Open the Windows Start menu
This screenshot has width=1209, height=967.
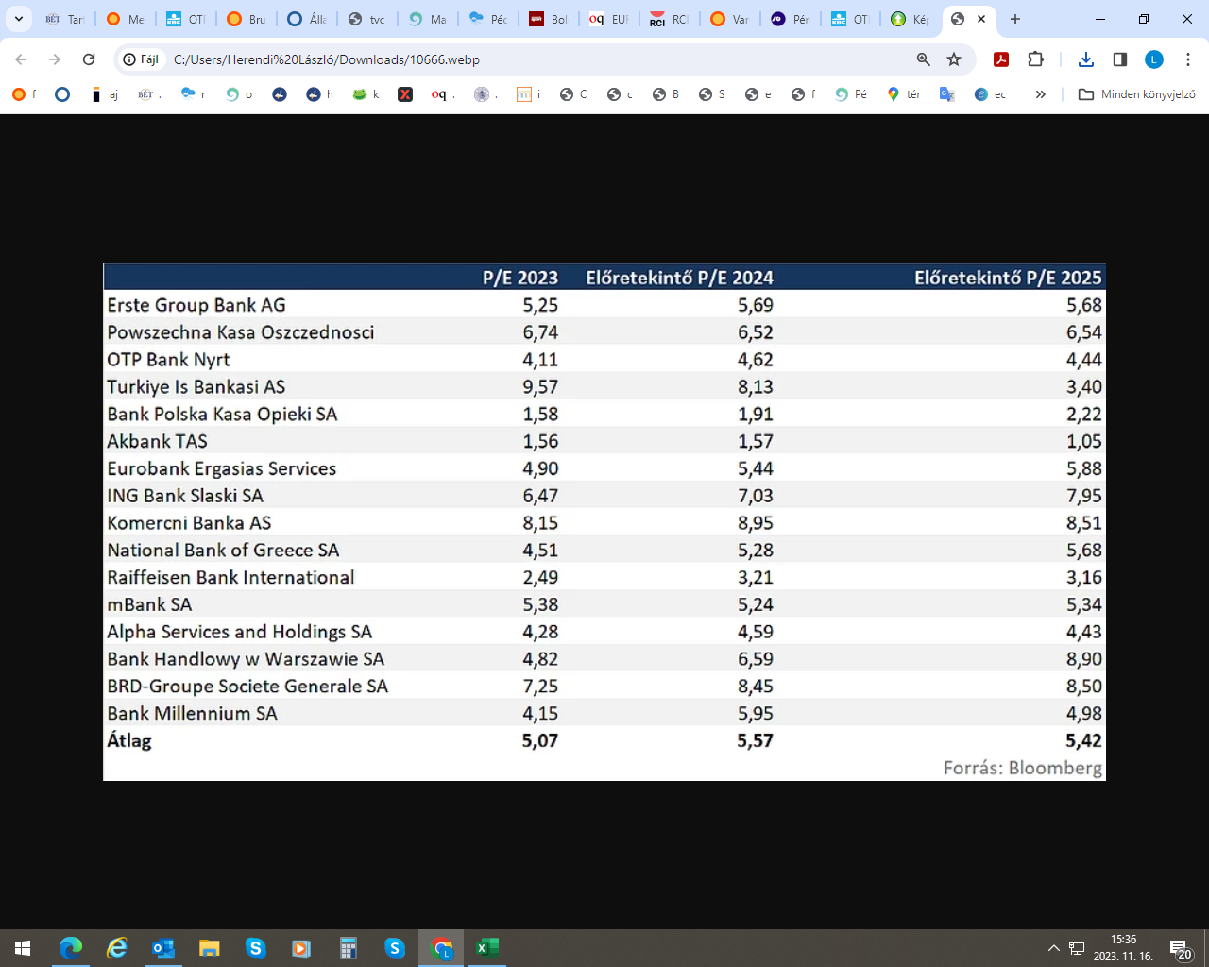point(23,948)
